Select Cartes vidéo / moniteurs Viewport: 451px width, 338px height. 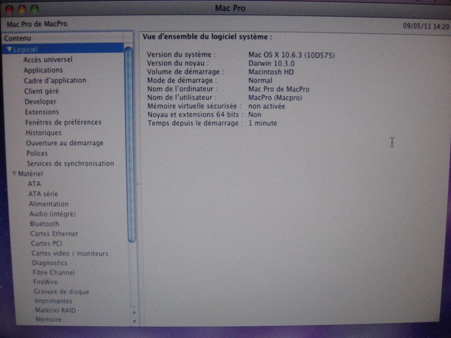70,253
